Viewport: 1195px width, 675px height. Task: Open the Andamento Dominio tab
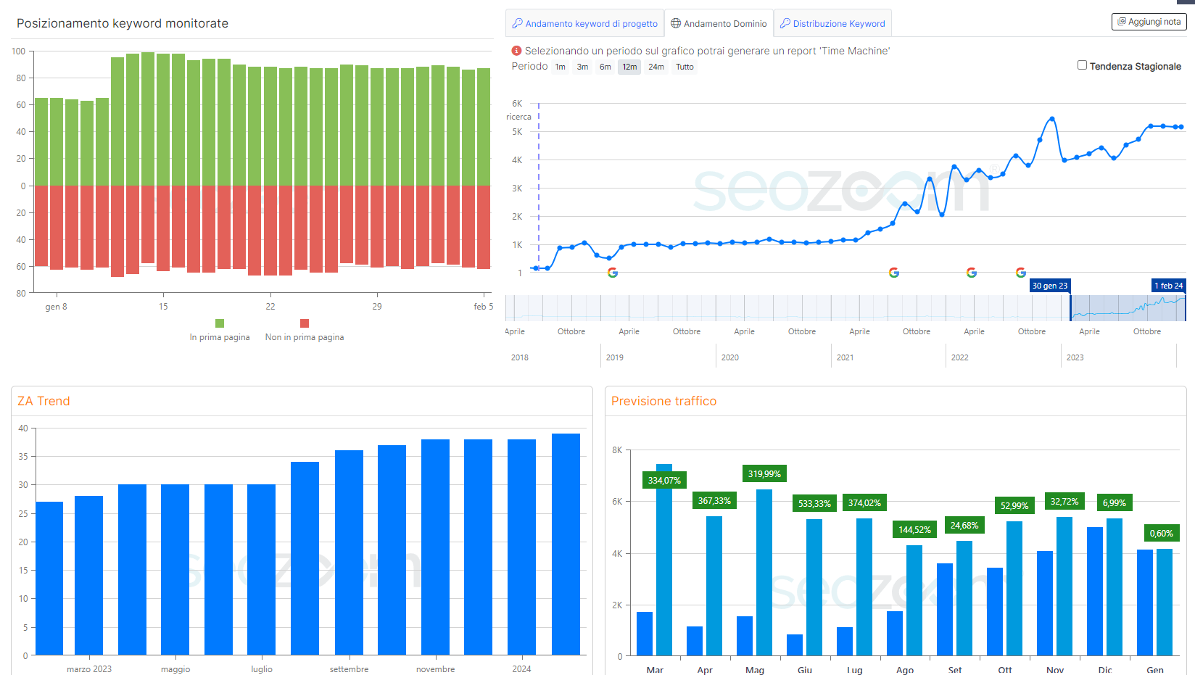(719, 23)
